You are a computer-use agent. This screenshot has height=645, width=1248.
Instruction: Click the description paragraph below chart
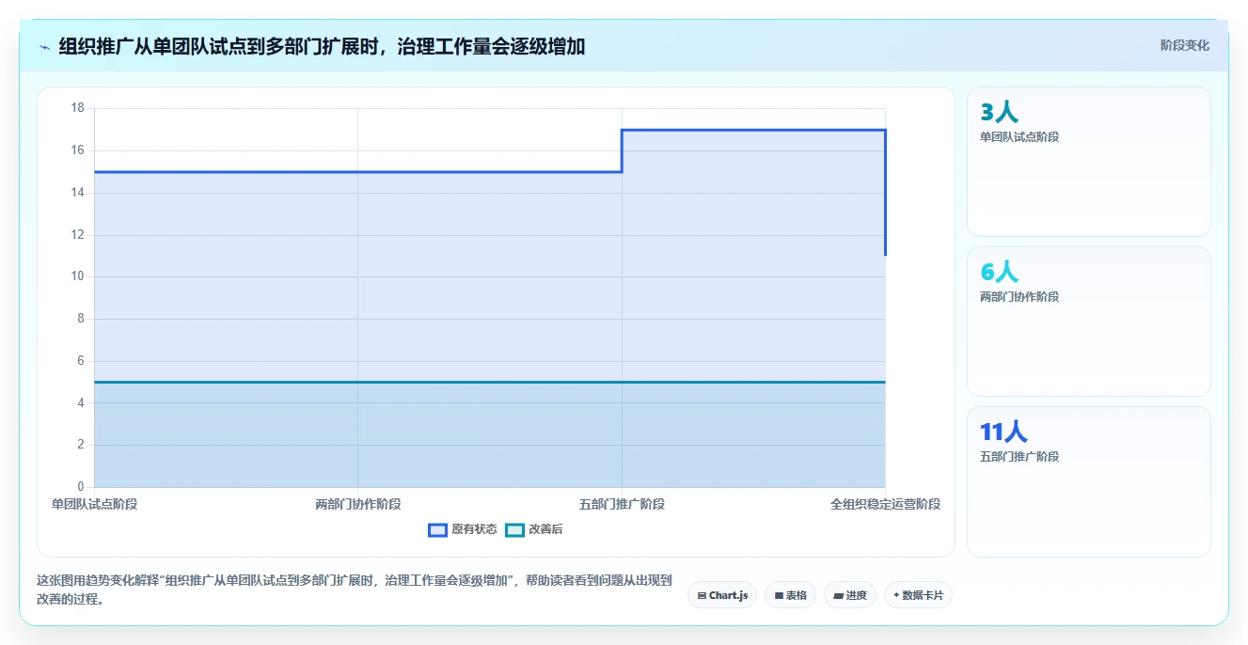click(354, 590)
